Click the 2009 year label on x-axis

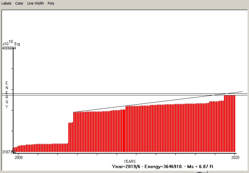pyautogui.click(x=19, y=158)
